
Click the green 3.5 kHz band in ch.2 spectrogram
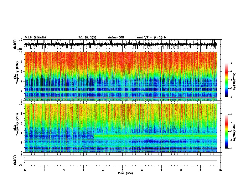155,135
